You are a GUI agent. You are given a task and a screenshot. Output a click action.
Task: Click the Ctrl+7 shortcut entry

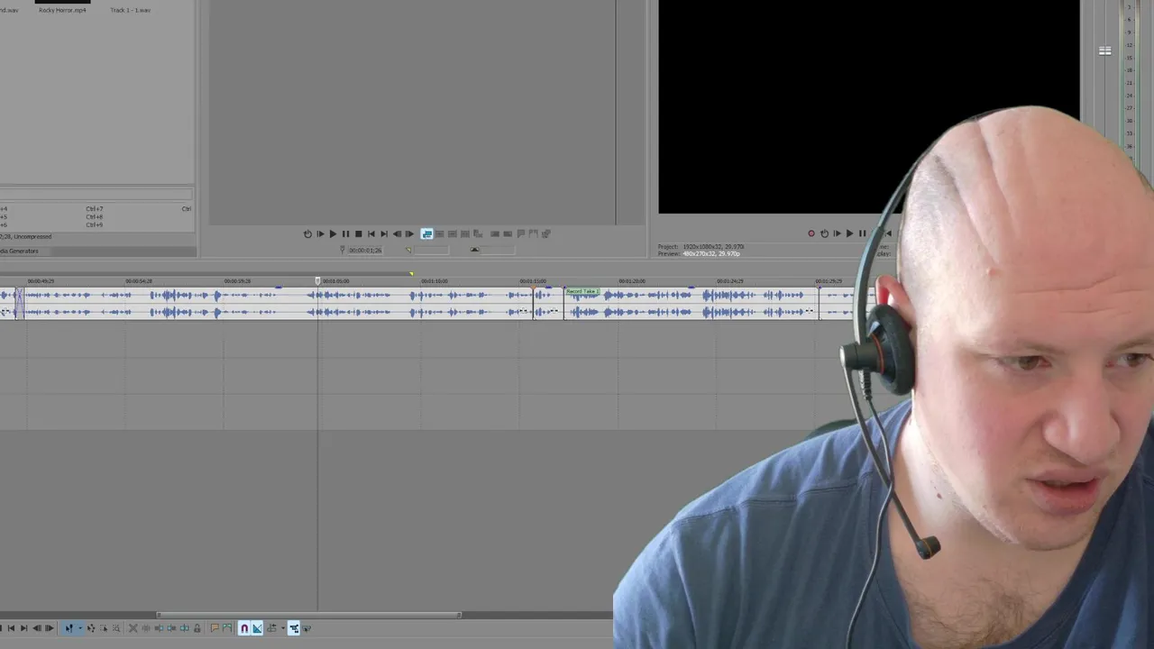coord(94,209)
